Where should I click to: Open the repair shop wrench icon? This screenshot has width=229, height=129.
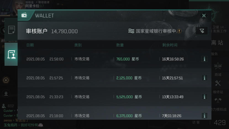218,83
